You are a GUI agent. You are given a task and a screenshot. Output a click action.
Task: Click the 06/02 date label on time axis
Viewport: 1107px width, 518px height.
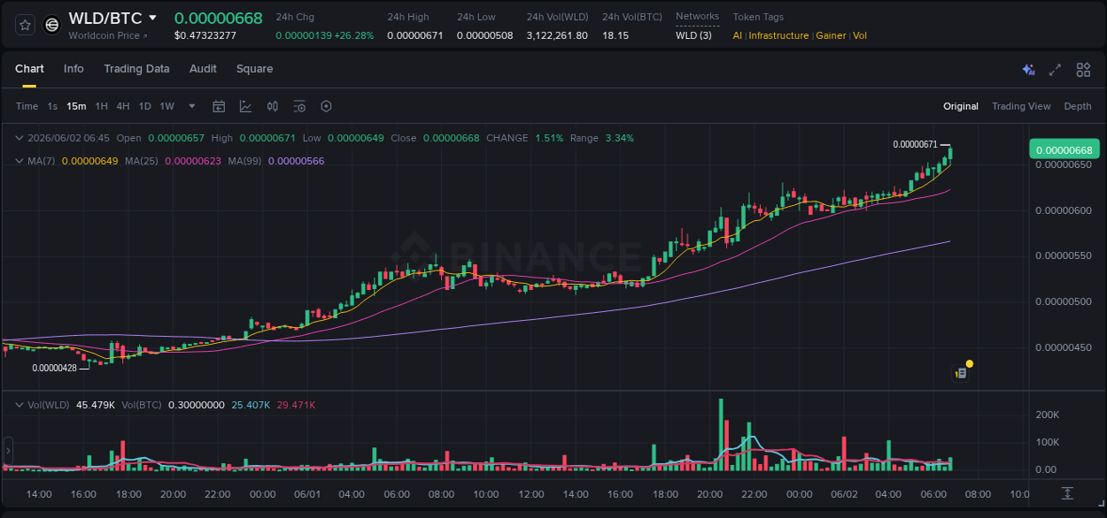(844, 494)
